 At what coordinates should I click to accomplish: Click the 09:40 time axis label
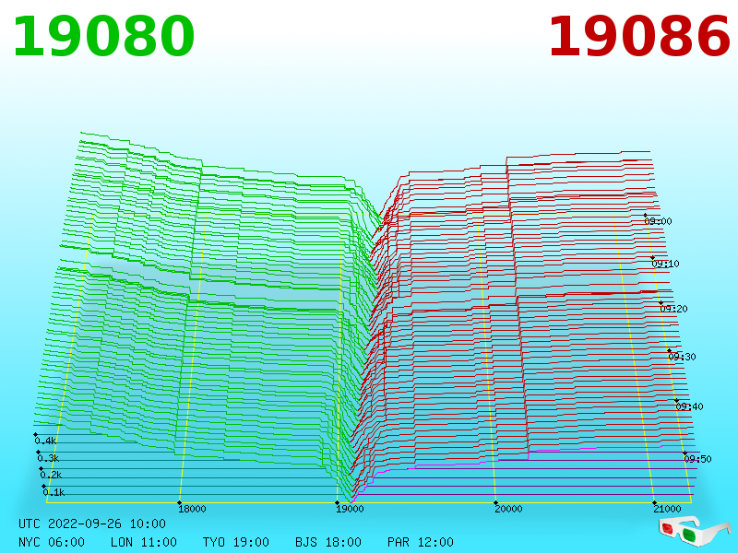[689, 406]
